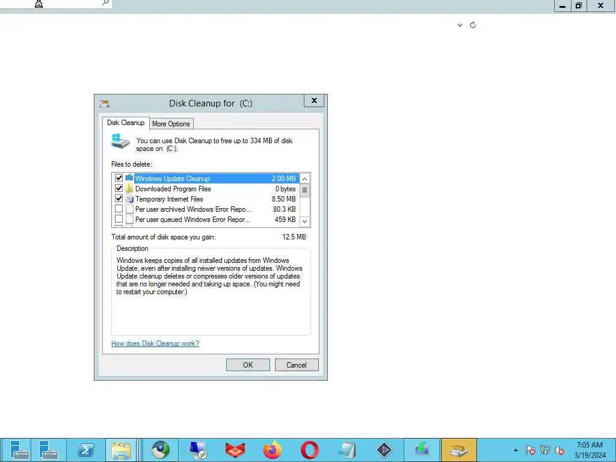
Task: Open Remote Desktop Connection from the taskbar
Action: click(x=197, y=450)
